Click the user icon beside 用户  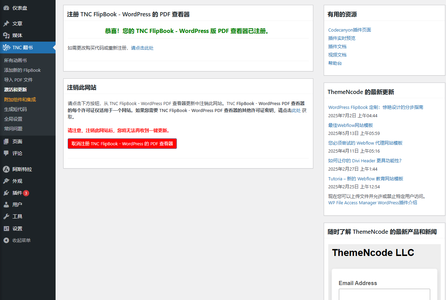[x=6, y=205]
